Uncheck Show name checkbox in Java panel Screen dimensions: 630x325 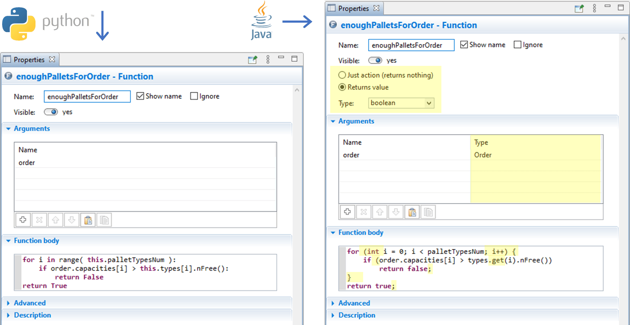(464, 45)
